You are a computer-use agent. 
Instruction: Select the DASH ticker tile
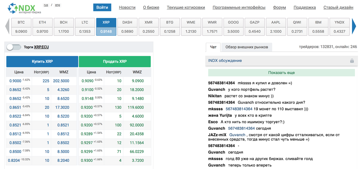click(127, 27)
